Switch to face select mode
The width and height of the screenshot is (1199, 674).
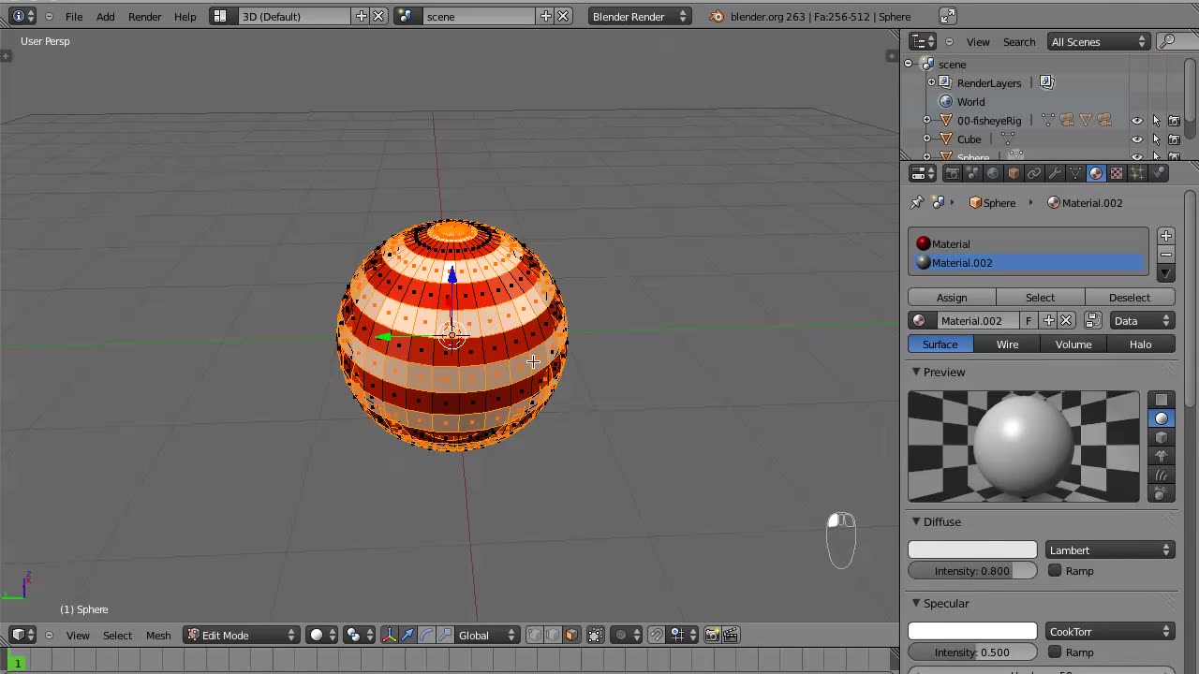571,636
